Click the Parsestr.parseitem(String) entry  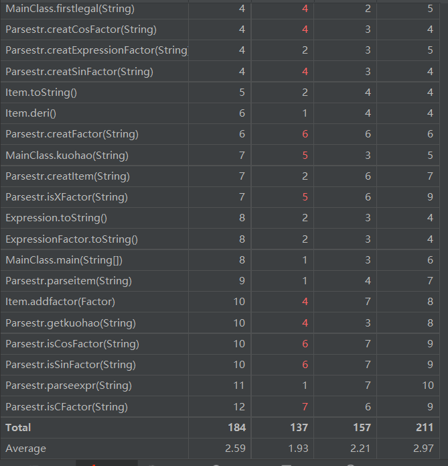click(x=68, y=281)
